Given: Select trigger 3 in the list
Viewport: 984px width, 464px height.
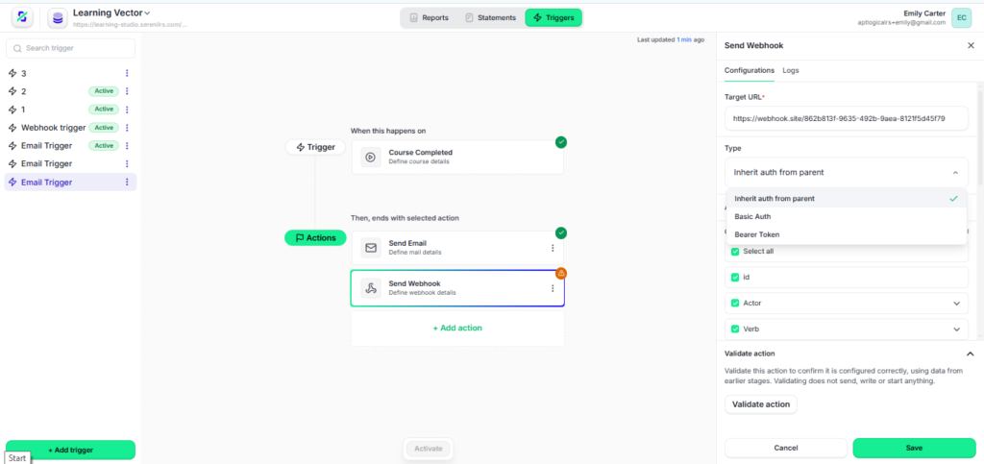Looking at the screenshot, I should coord(70,73).
